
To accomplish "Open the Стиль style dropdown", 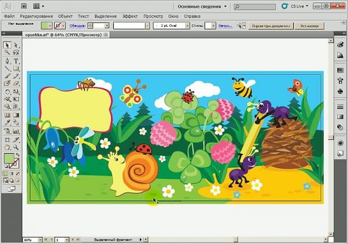I will coord(213,26).
